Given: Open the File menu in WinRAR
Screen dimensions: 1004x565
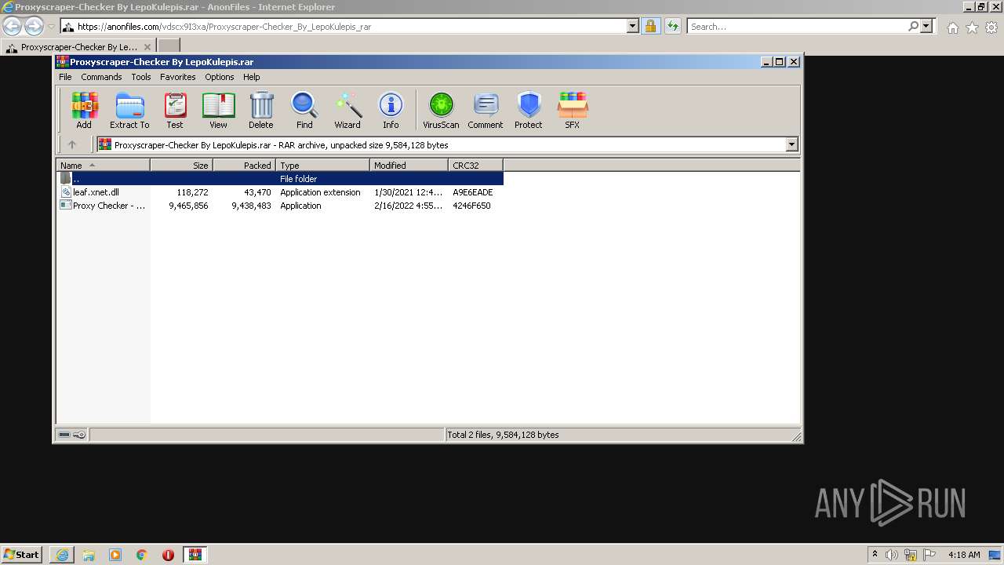Looking at the screenshot, I should click(65, 77).
